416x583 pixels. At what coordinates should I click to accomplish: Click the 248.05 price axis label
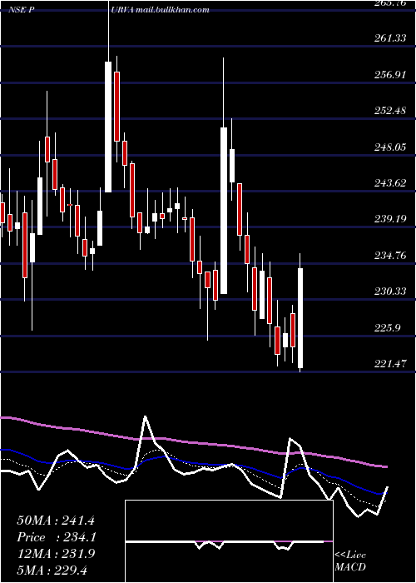pyautogui.click(x=389, y=147)
